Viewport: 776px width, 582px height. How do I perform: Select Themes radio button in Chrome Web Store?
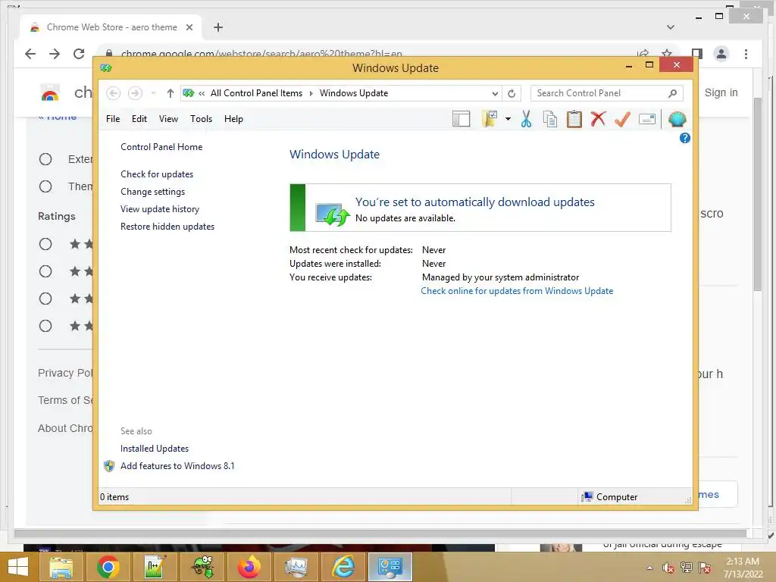pos(45,186)
